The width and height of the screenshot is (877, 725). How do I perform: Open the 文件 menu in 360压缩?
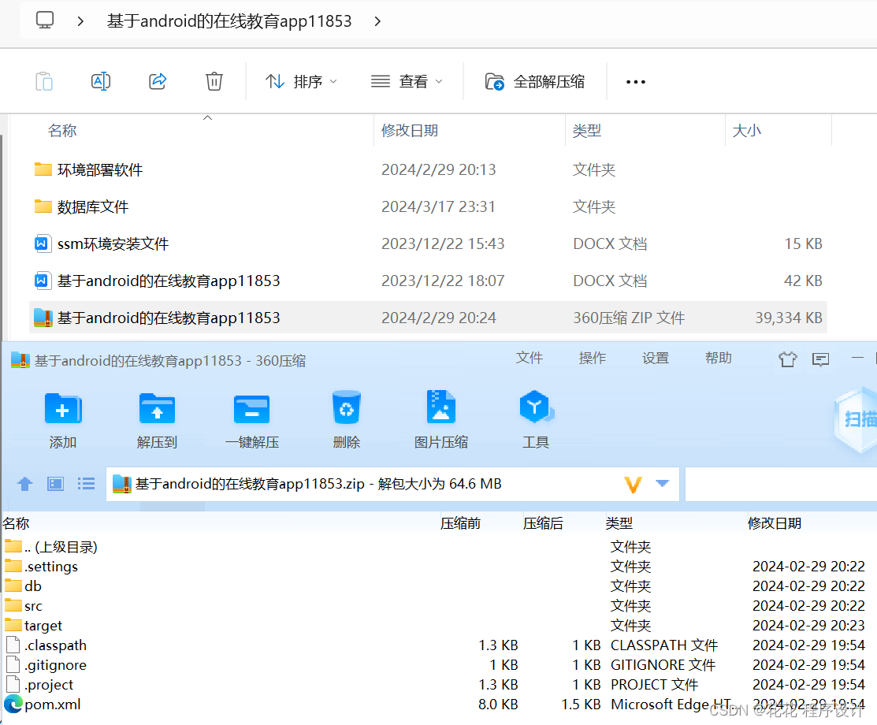point(529,358)
